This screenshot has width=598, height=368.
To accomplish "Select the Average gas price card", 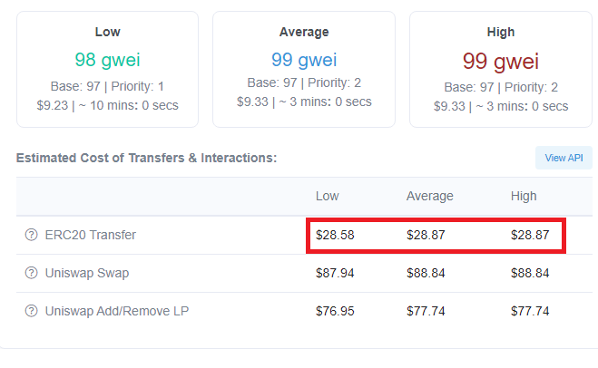I will (x=304, y=69).
